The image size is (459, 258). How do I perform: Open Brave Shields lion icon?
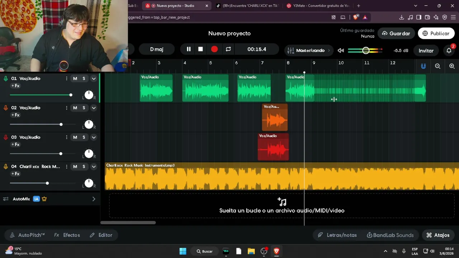(355, 17)
